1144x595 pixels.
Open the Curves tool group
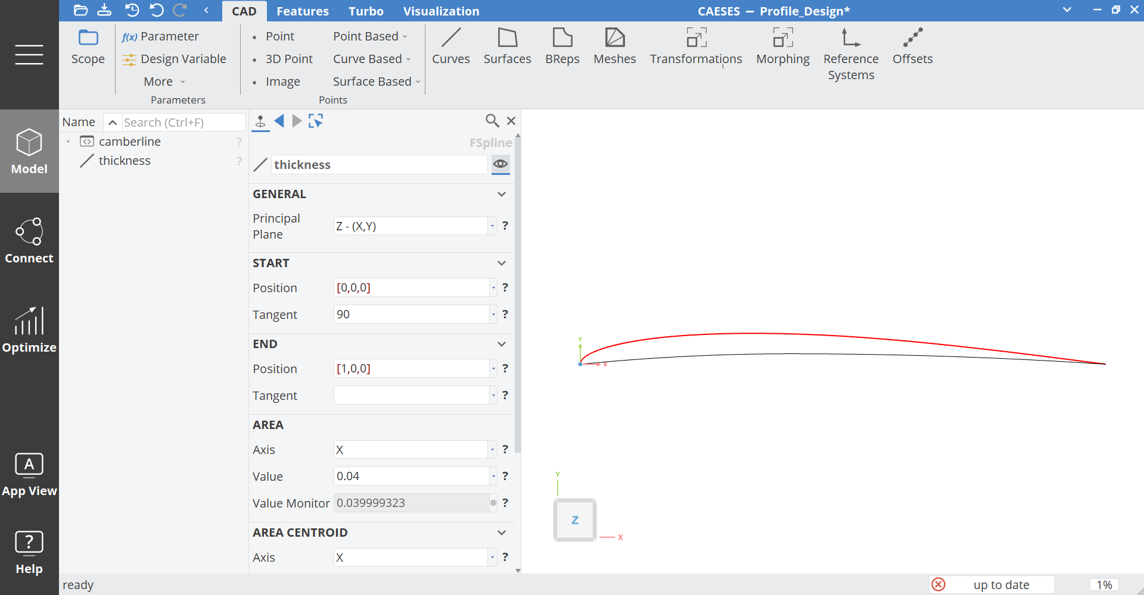[x=451, y=47]
